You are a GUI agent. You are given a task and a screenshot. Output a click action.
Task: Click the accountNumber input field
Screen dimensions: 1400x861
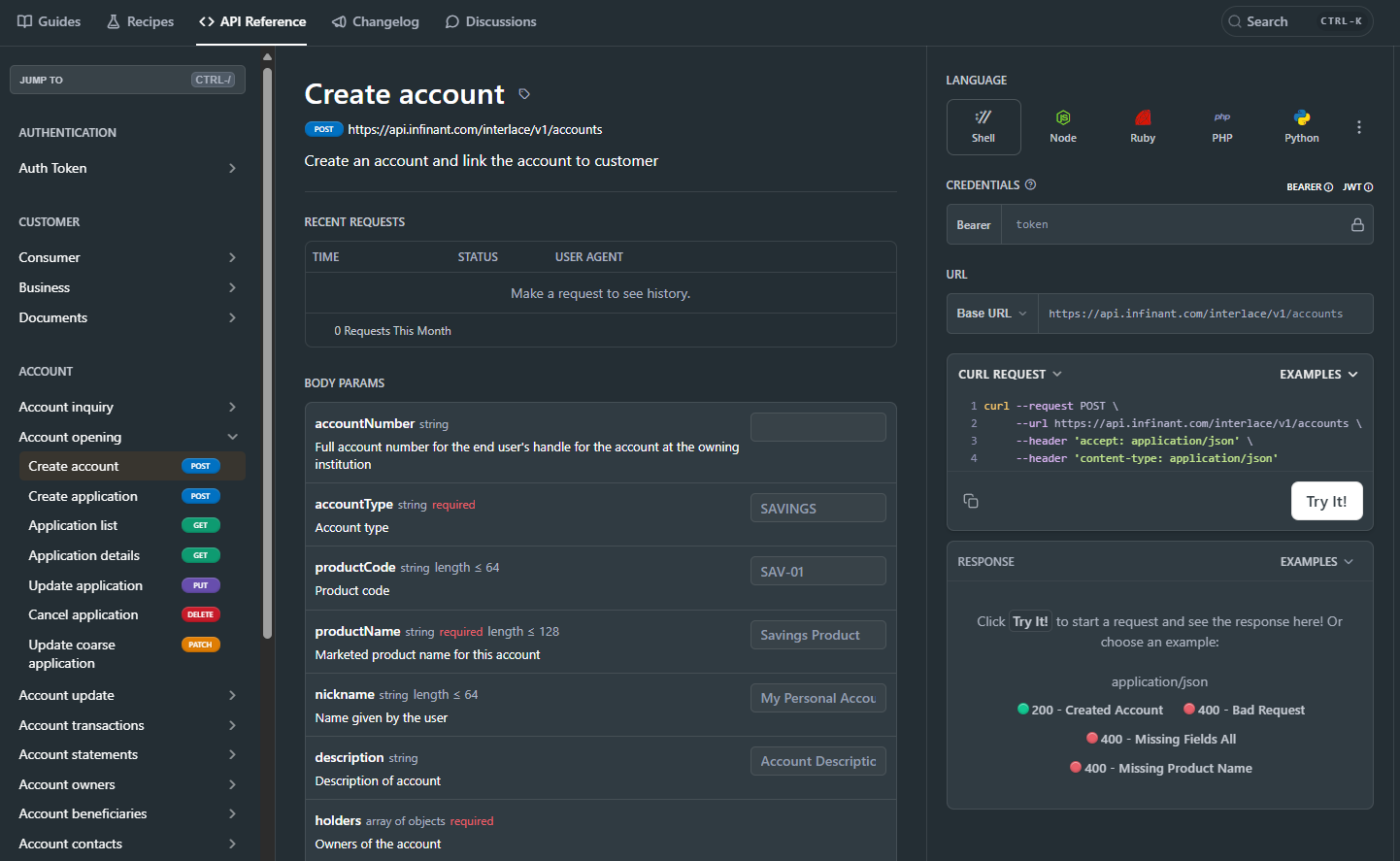pyautogui.click(x=818, y=427)
